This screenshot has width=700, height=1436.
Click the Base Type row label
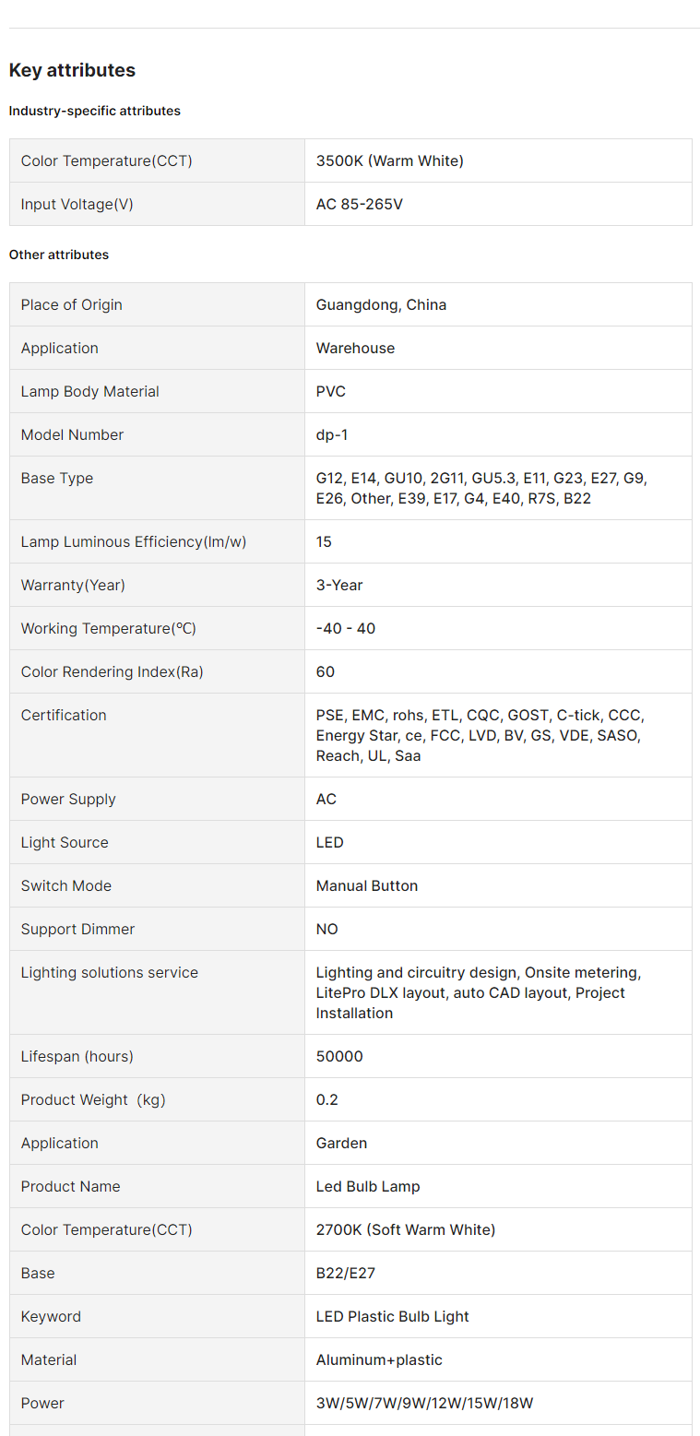pos(57,478)
